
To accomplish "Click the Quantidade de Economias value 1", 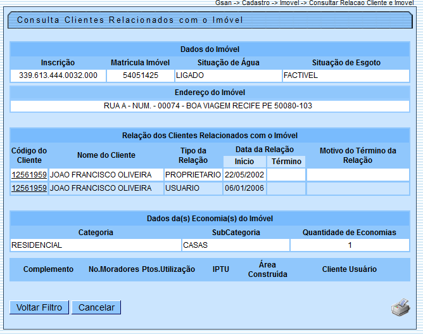I will 350,245.
